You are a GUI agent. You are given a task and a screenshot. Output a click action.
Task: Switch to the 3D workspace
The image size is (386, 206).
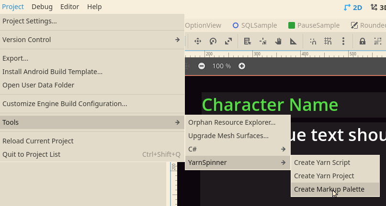click(378, 7)
